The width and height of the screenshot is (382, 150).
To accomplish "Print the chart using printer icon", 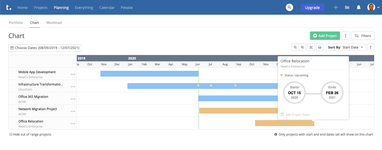I will (320, 47).
